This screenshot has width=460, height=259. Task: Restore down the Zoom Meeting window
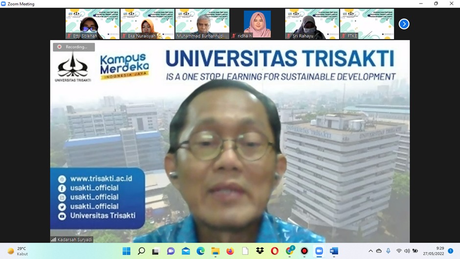coord(436,3)
